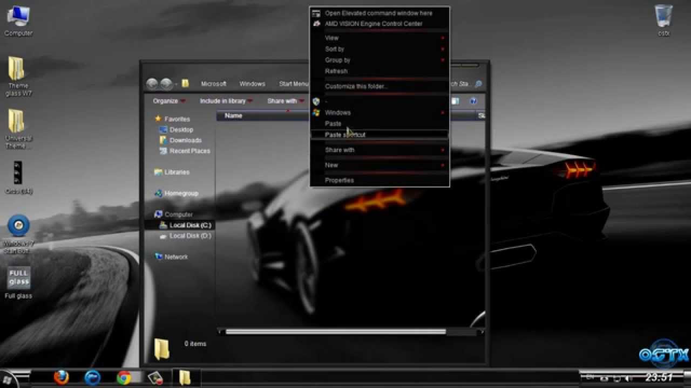Open Local Disk (C:) in navigation pane
The height and width of the screenshot is (388, 691).
tap(180, 225)
